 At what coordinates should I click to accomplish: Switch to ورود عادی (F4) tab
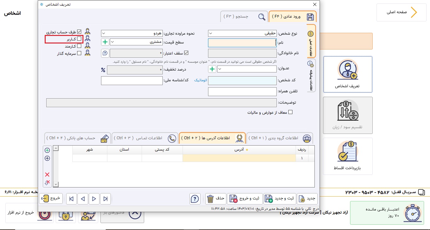tap(292, 16)
